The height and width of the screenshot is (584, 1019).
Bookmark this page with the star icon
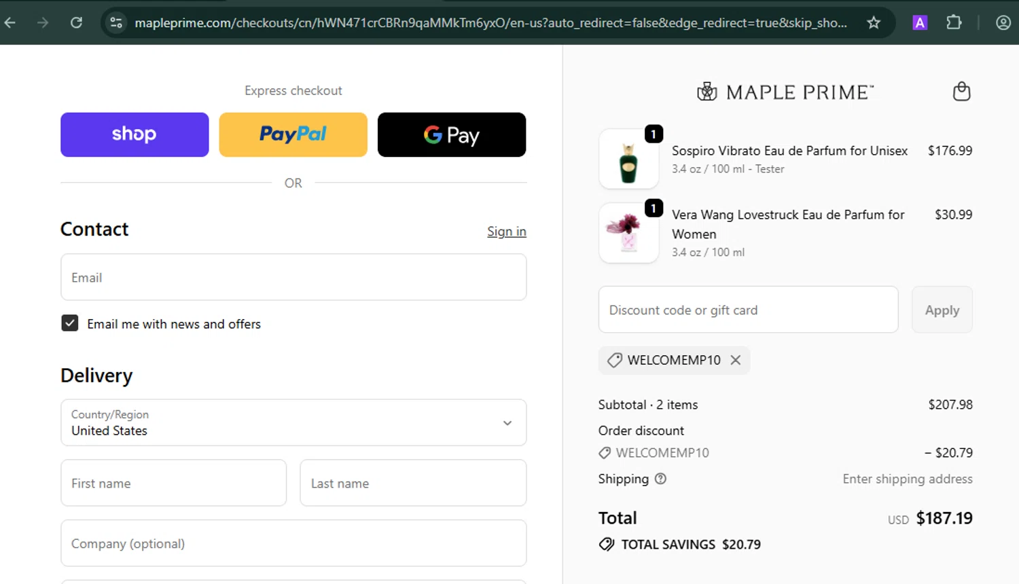(874, 22)
